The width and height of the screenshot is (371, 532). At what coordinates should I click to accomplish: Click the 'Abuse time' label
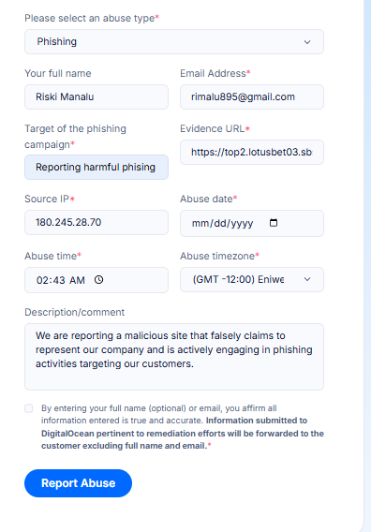click(52, 256)
